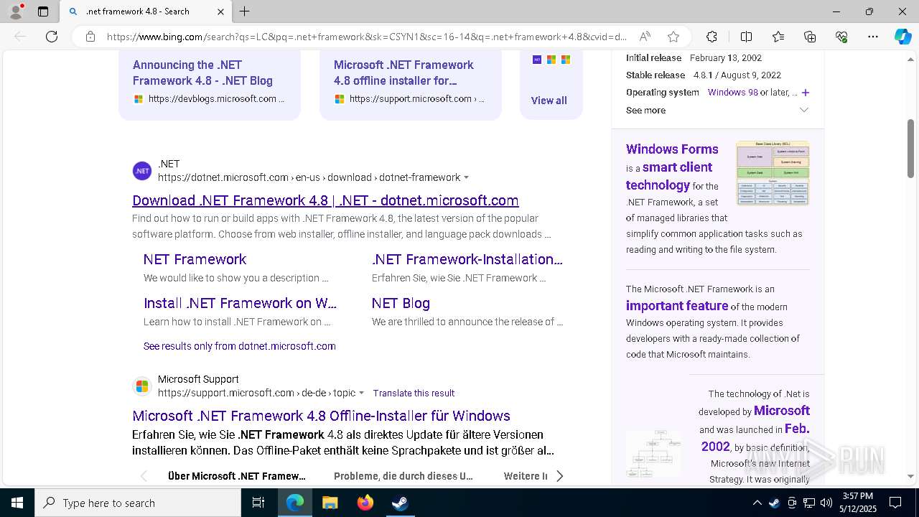Screen dimensions: 919x517
Task: Open a new browser tab
Action: (x=245, y=11)
